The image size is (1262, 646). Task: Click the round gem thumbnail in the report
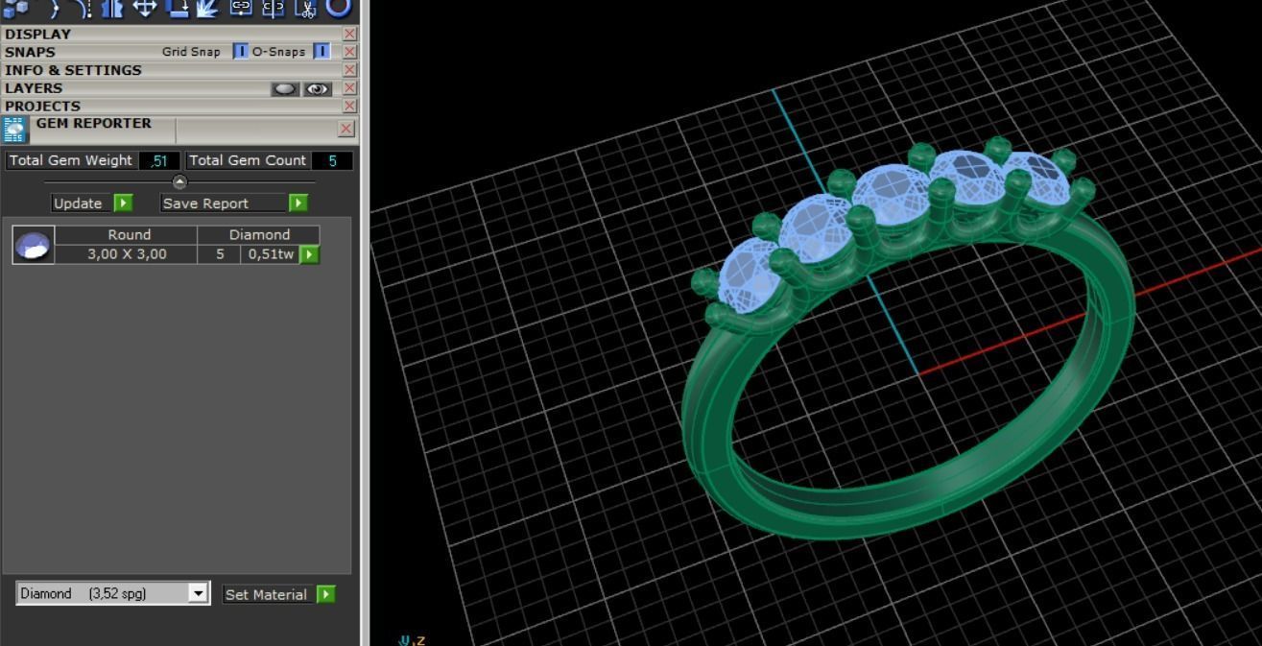(x=34, y=245)
